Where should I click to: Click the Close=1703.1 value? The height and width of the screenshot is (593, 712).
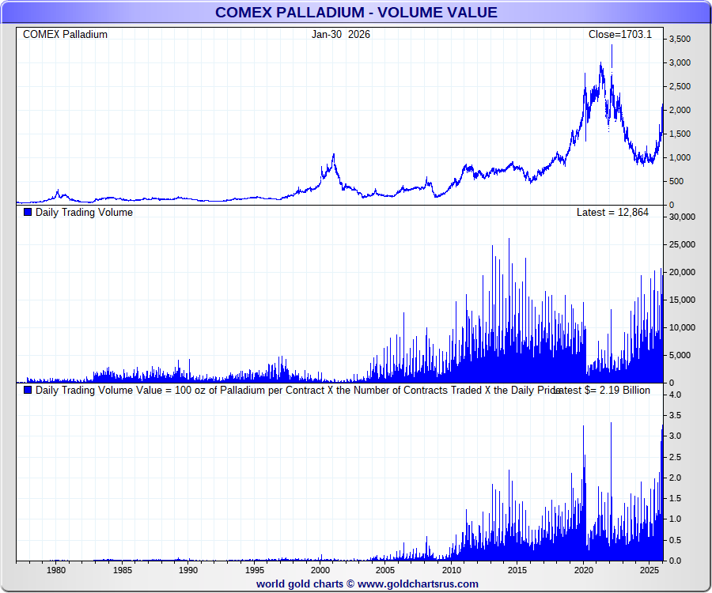[619, 35]
